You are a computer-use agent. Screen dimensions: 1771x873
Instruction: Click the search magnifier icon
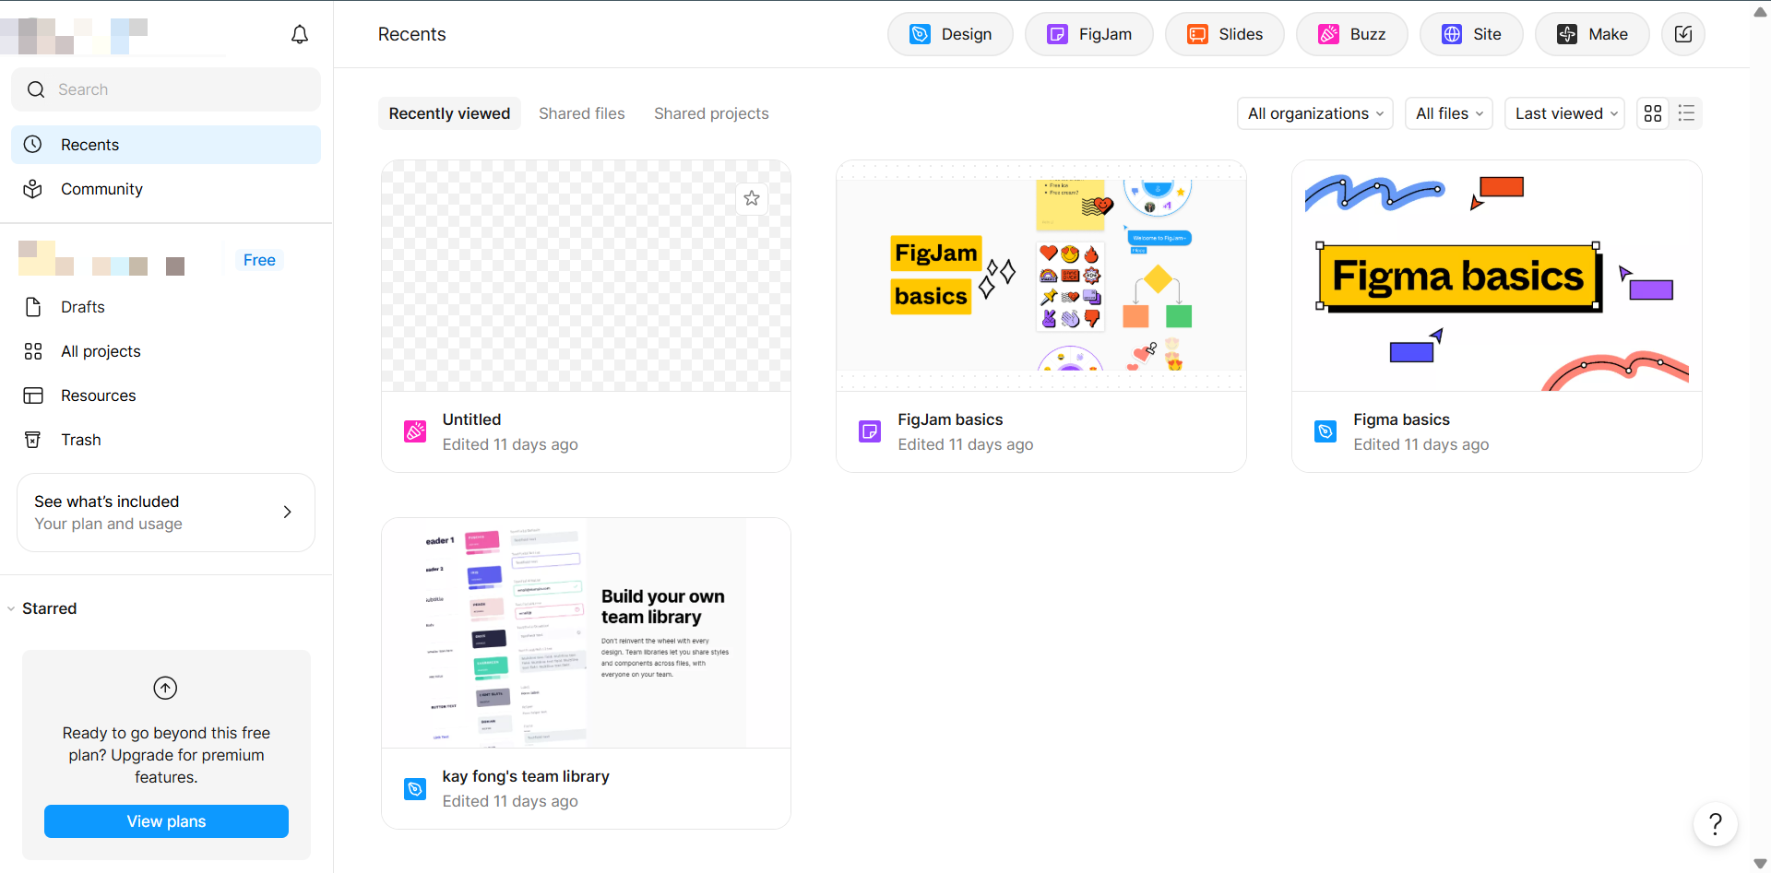click(x=36, y=89)
